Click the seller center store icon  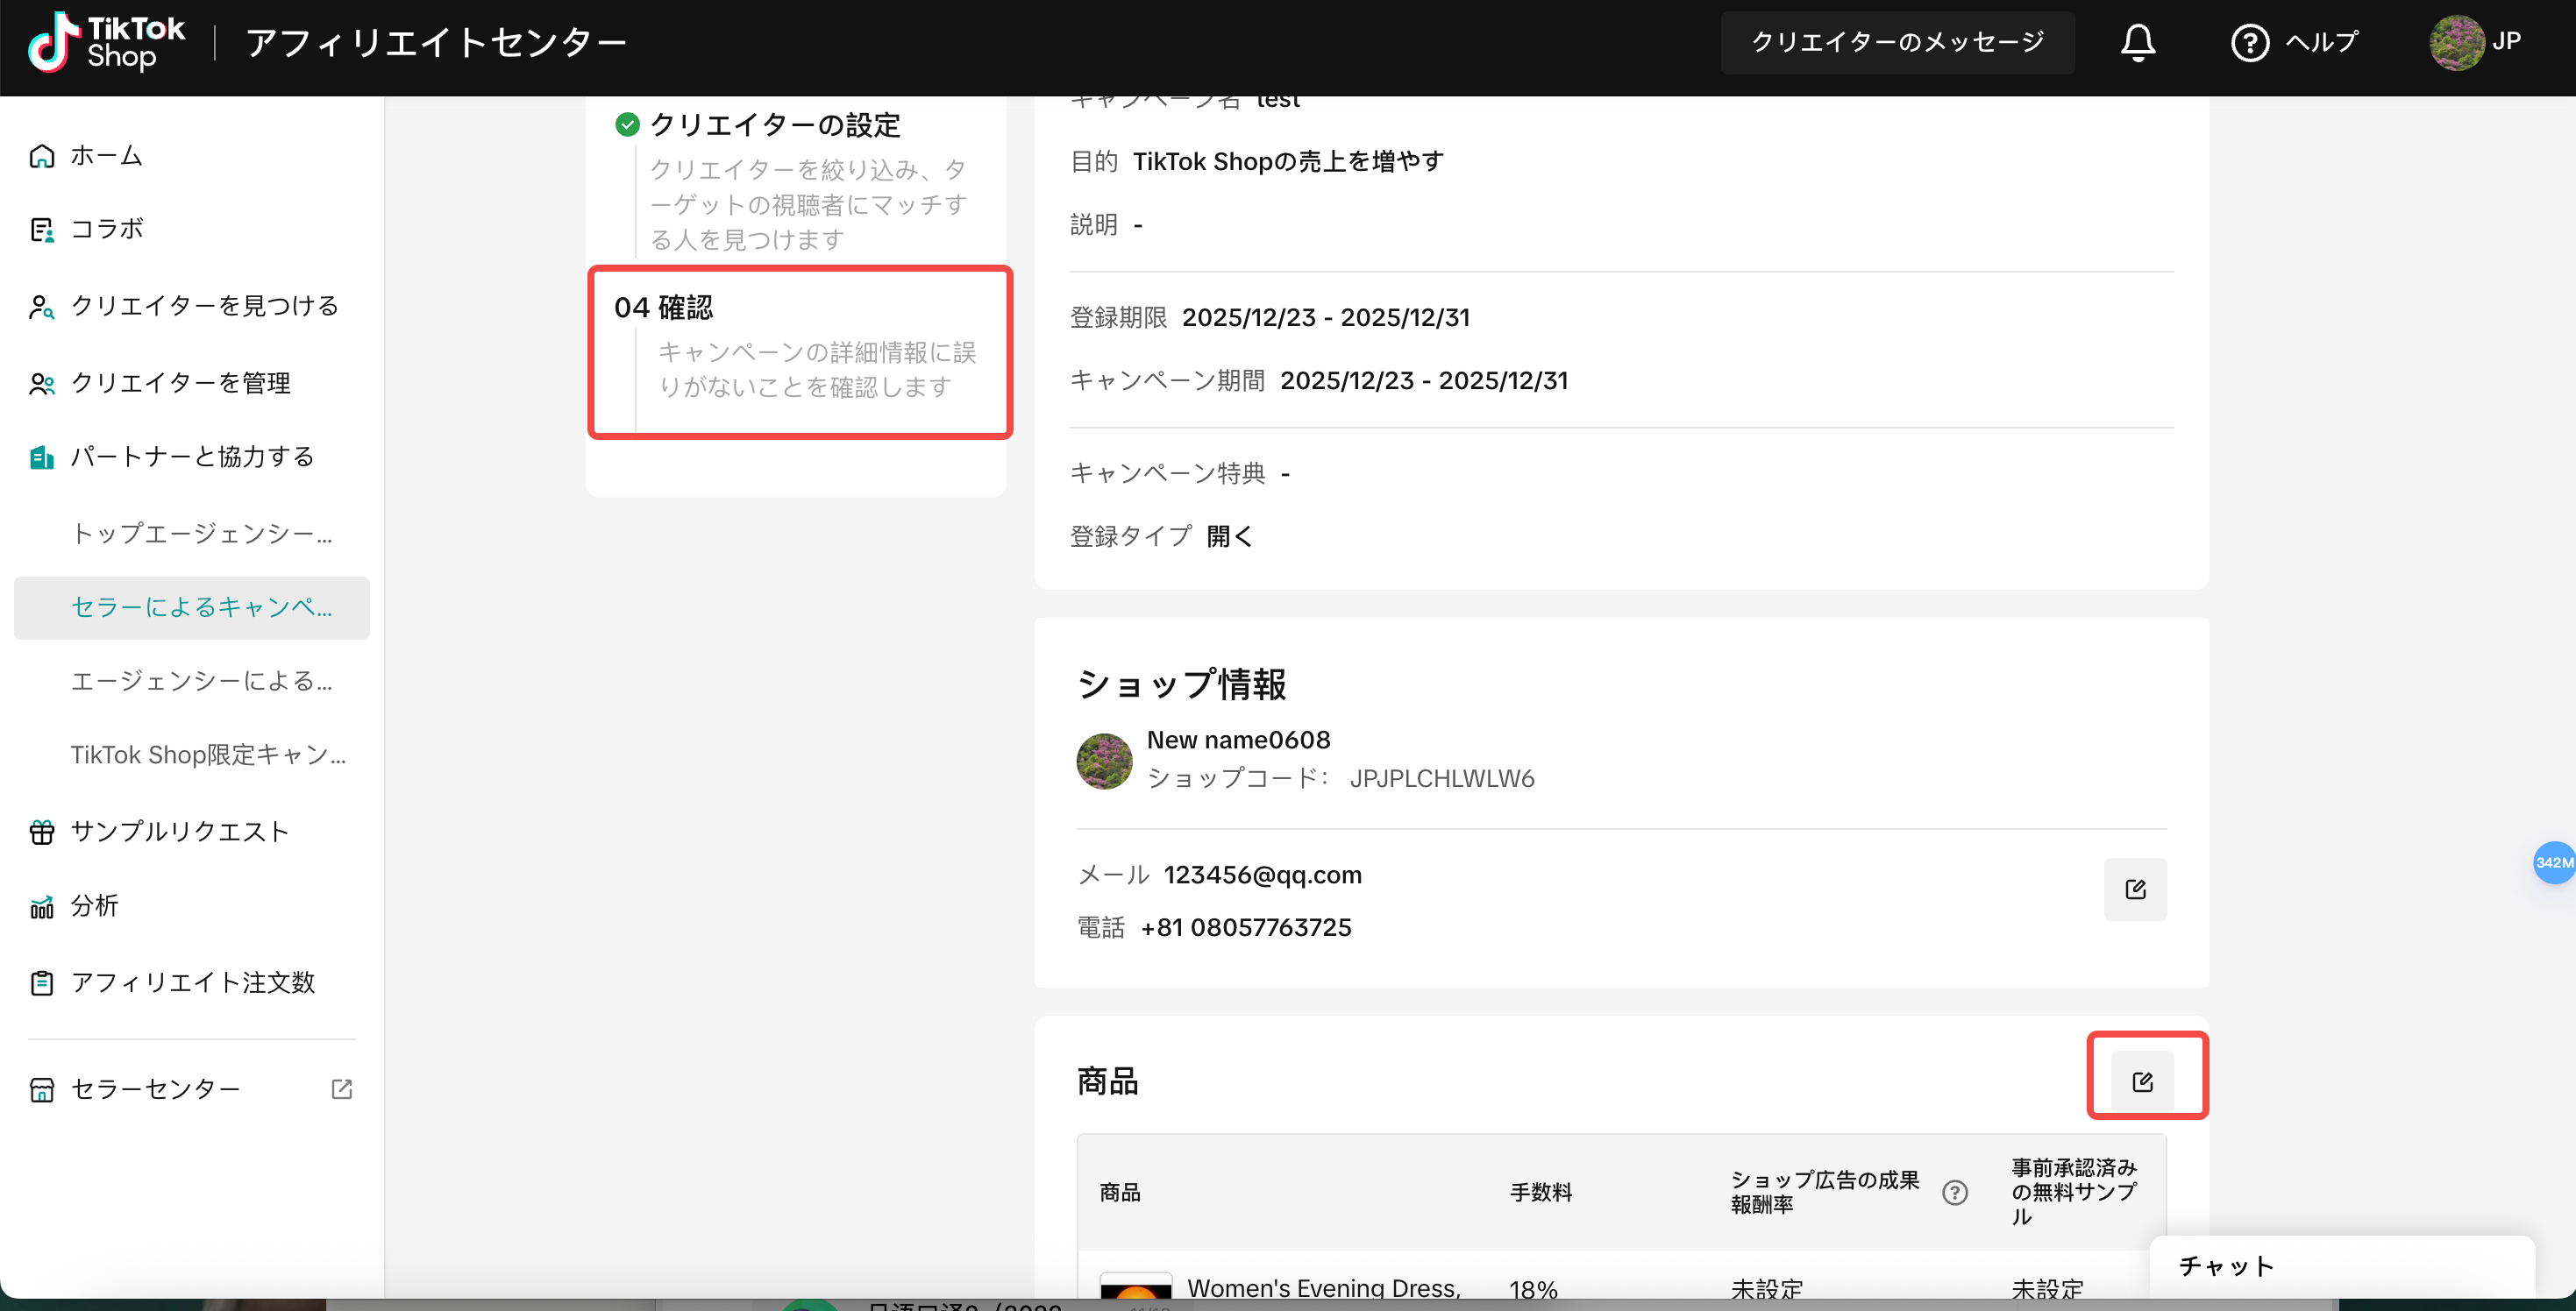click(42, 1089)
